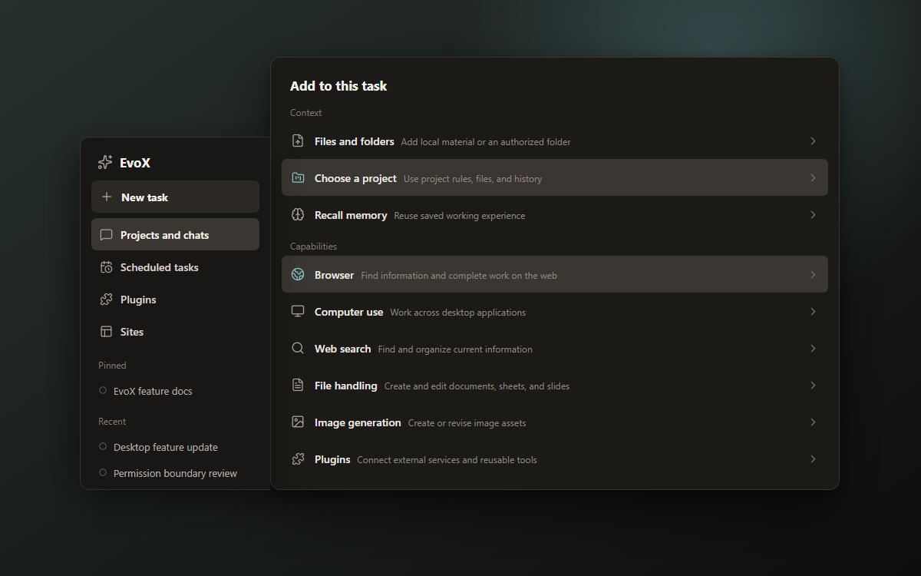Click the Pinned section label
Viewport: 921px width, 576px height.
pos(112,366)
